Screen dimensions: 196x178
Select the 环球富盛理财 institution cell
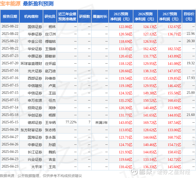[31, 64]
